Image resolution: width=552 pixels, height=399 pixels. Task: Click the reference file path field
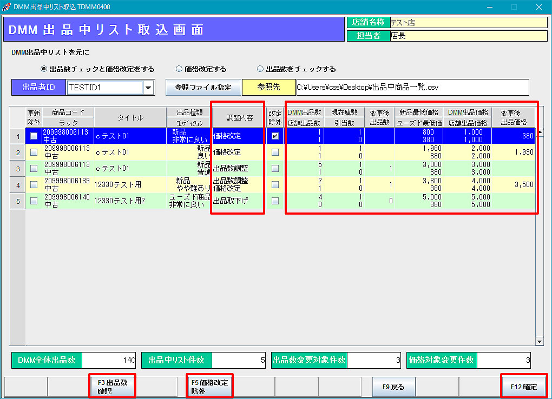(x=412, y=87)
